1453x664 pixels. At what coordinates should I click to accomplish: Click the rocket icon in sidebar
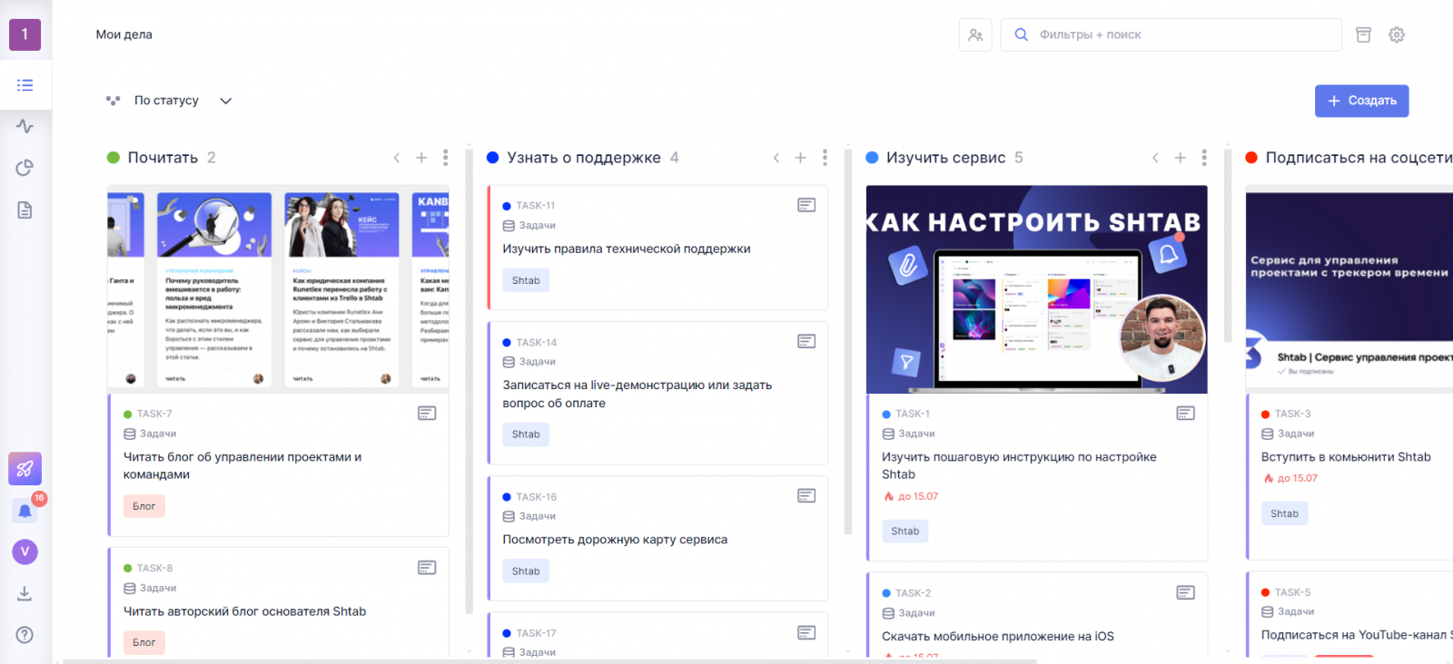point(25,469)
